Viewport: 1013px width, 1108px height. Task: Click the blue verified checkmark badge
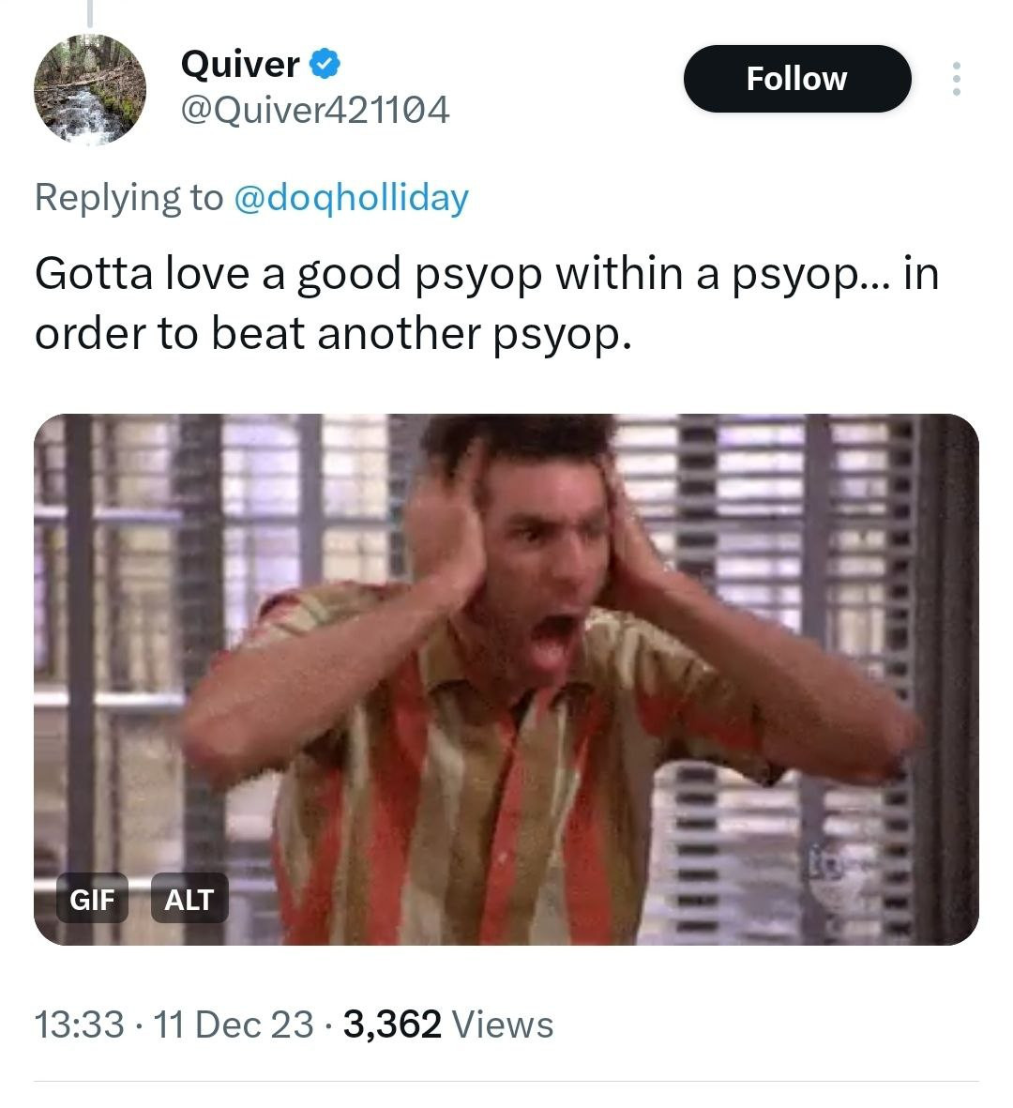325,64
